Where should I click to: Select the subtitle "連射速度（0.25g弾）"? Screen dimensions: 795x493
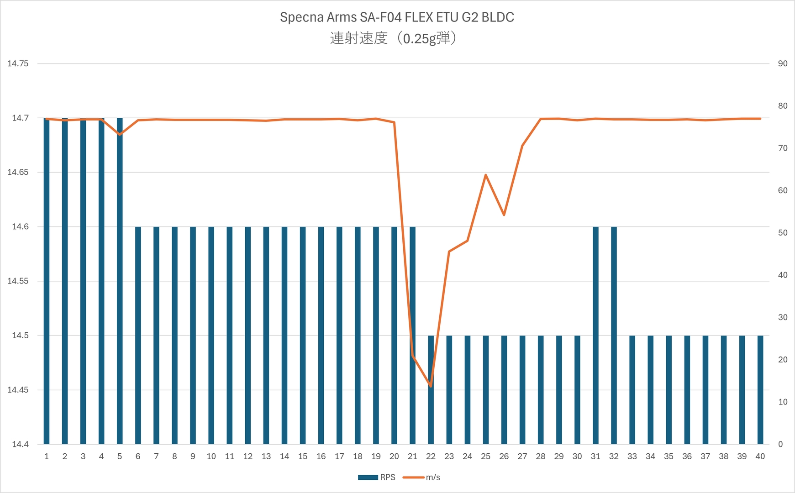pos(393,38)
